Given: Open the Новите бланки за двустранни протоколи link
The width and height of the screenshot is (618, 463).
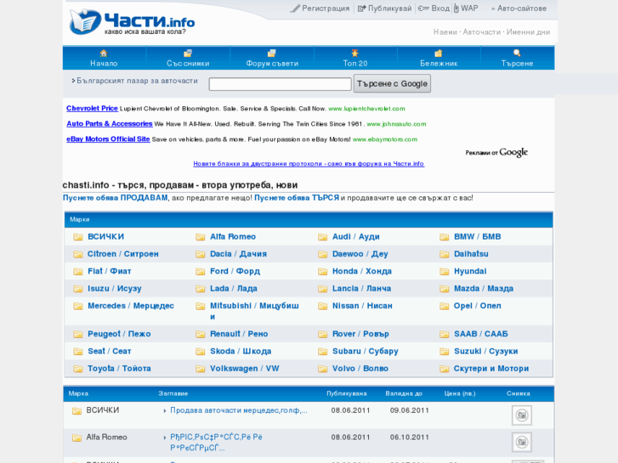Looking at the screenshot, I should point(309,163).
